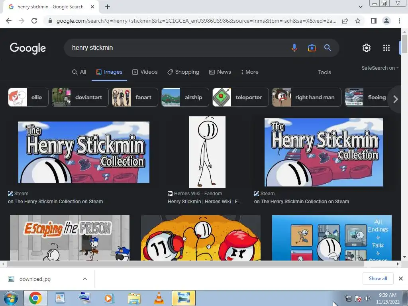Viewport: 408px width, 306px height.
Task: Submit search with magnifier icon
Action: click(x=328, y=48)
